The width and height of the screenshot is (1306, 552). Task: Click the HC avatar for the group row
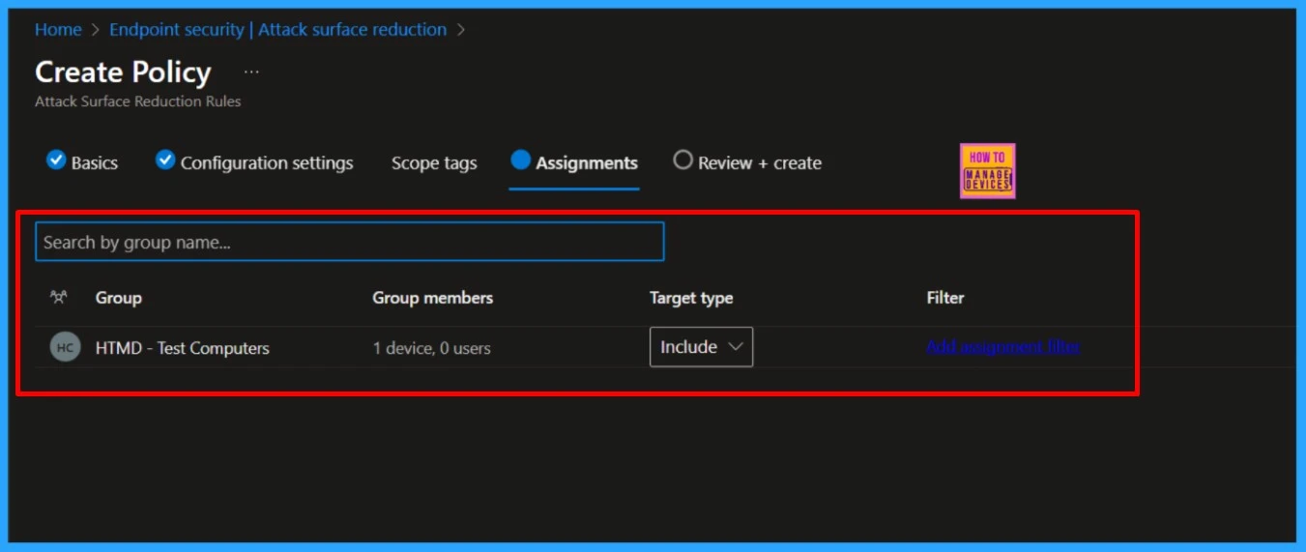click(65, 348)
